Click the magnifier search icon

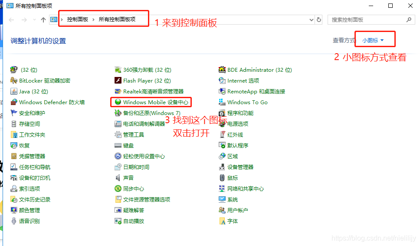(409, 20)
